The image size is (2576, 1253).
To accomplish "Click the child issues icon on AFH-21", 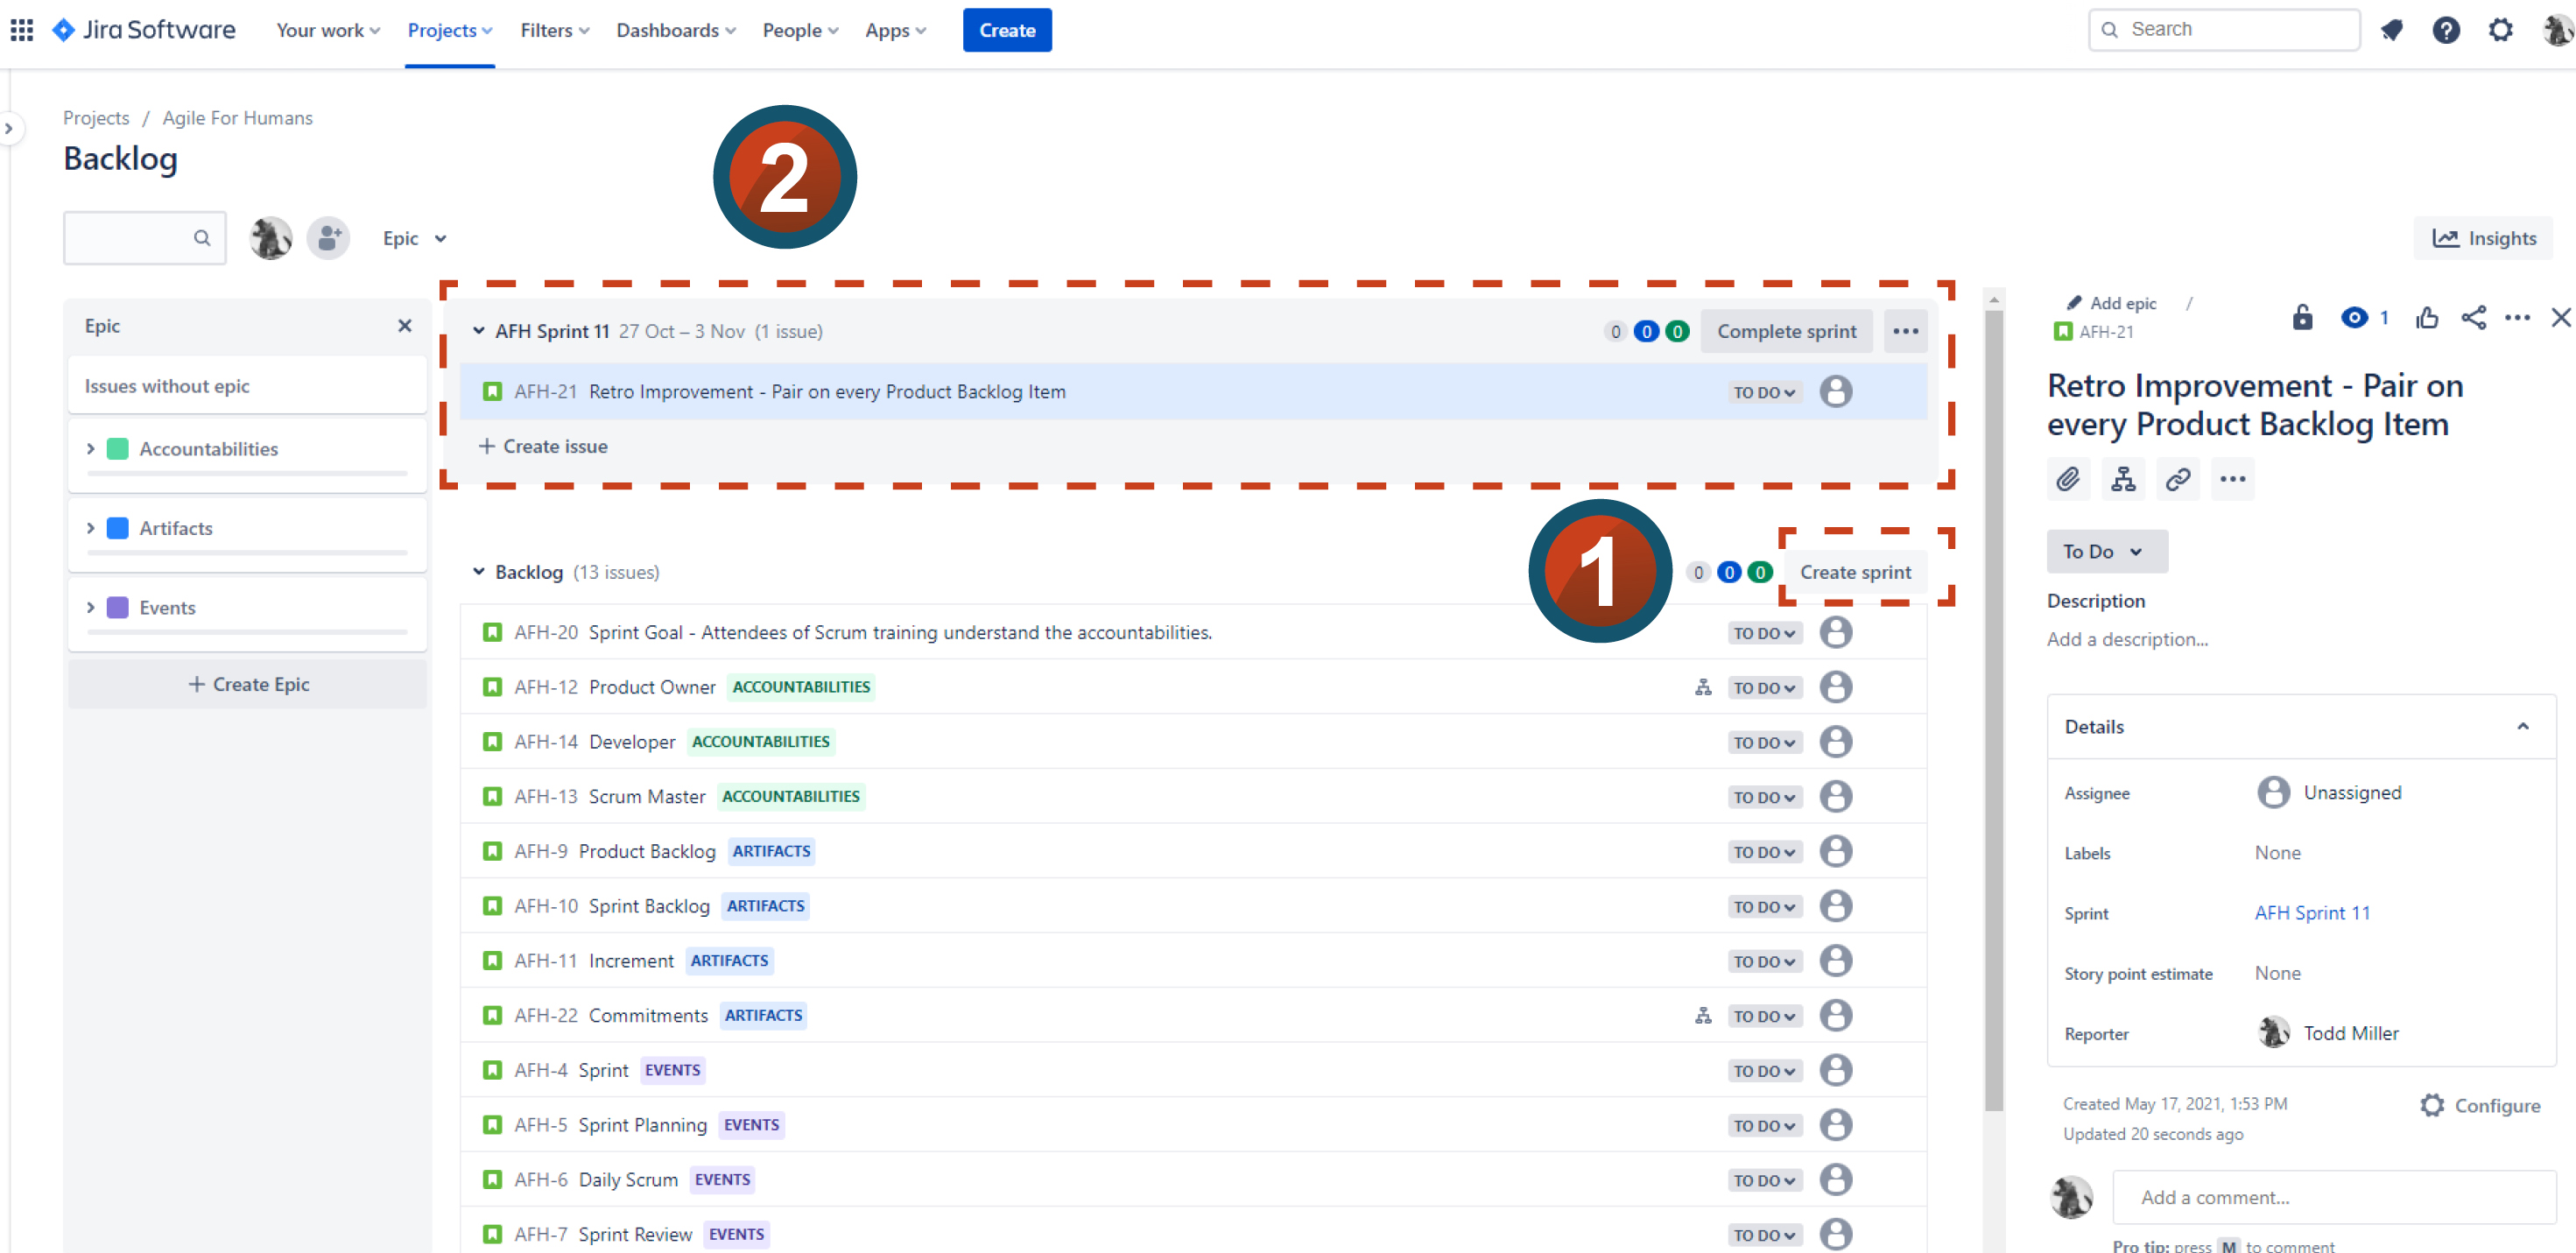I will (2122, 478).
